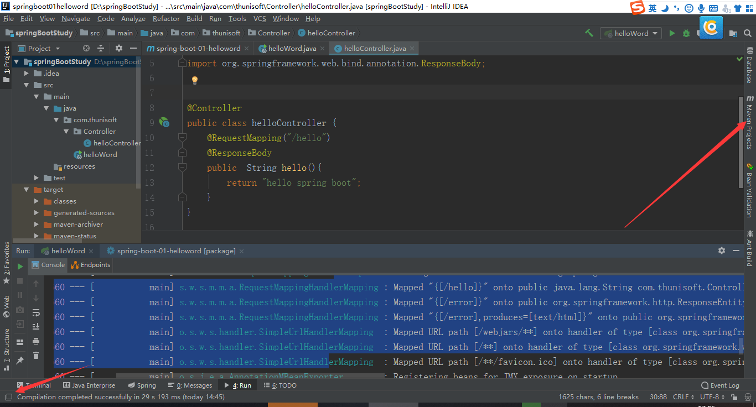Collapse springBootStudy root node
This screenshot has width=756, height=407.
[x=17, y=62]
